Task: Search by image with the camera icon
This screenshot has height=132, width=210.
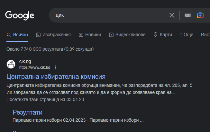Action: (200, 15)
